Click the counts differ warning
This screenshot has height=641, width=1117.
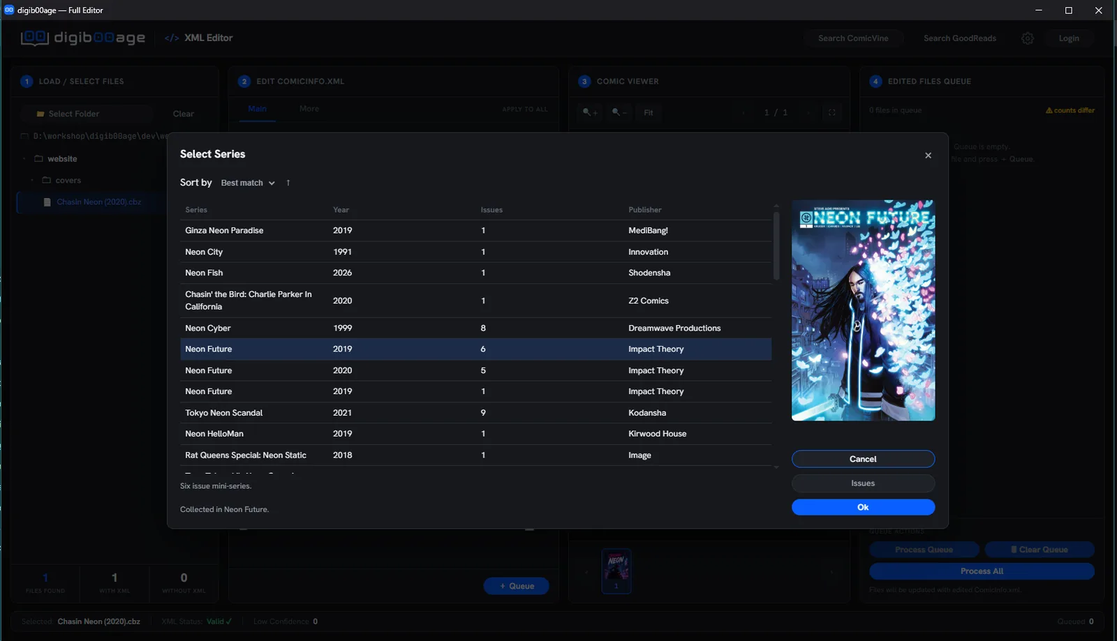(x=1070, y=110)
